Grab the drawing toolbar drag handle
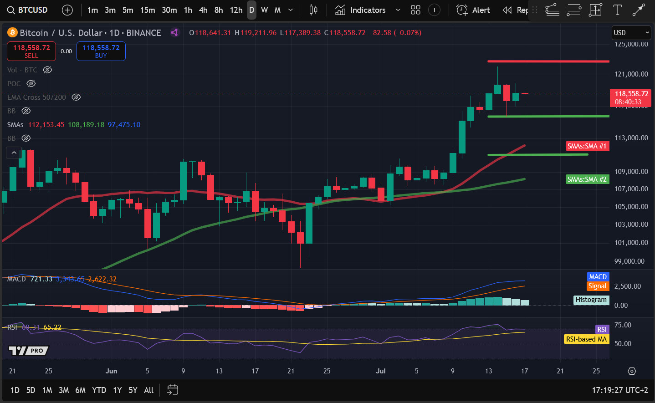The image size is (655, 403). tap(535, 10)
